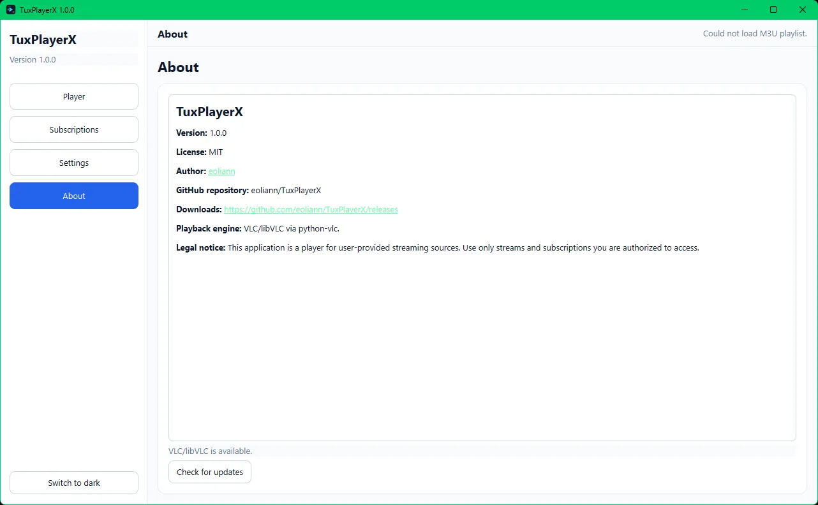This screenshot has height=505, width=818.
Task: Open the Player page from sidebar
Action: pos(74,96)
